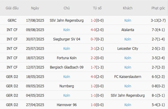The image size is (168, 109).
Task: Click Hannover 96 team name
Action: pyautogui.click(x=67, y=105)
